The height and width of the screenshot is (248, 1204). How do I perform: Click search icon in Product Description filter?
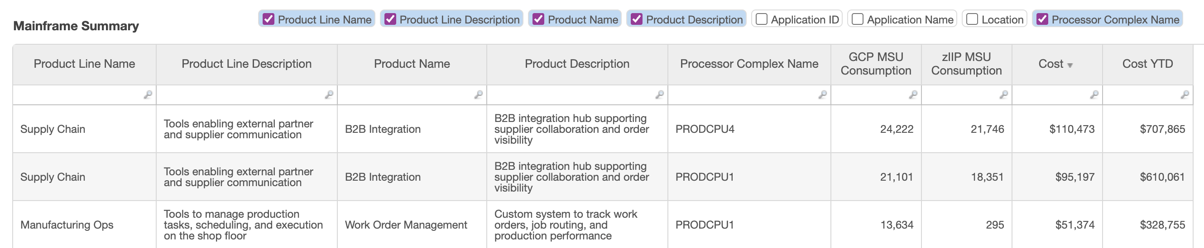659,94
